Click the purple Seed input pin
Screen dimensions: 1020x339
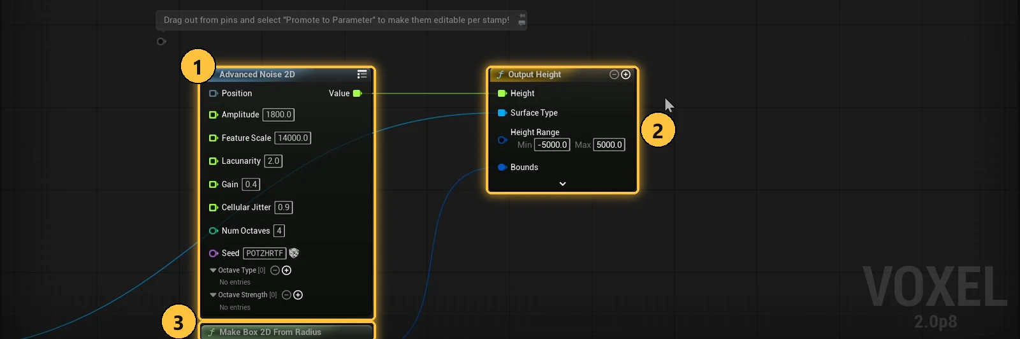click(x=214, y=254)
